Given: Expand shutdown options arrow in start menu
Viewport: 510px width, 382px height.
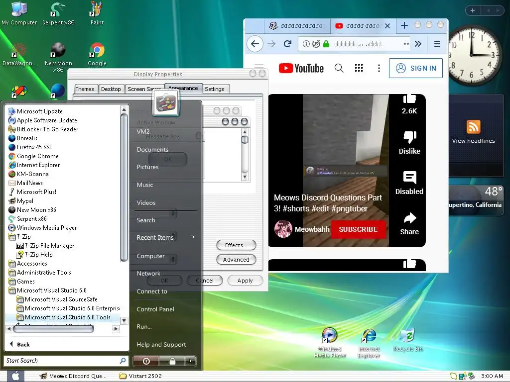Looking at the screenshot, I should (191, 361).
